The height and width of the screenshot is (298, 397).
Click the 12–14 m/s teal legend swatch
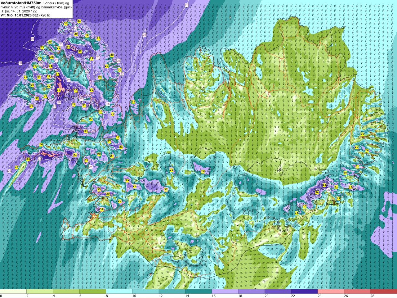click(172, 291)
